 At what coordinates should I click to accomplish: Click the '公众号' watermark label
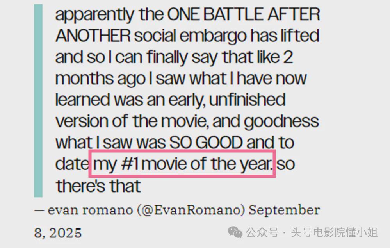point(262,233)
